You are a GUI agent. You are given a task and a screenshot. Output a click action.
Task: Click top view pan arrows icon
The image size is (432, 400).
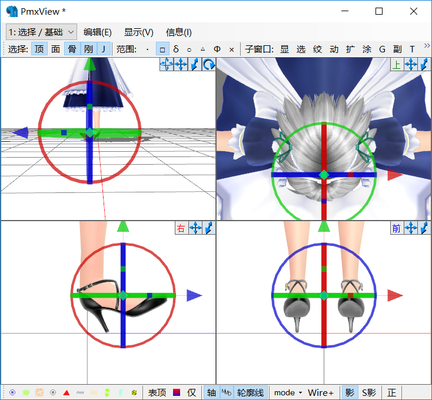click(410, 65)
